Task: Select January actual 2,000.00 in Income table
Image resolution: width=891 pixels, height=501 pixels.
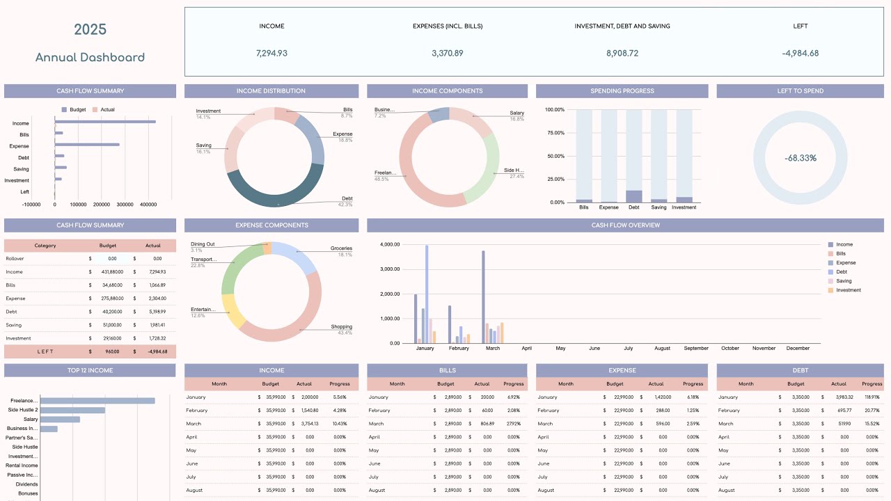Action: pos(309,397)
